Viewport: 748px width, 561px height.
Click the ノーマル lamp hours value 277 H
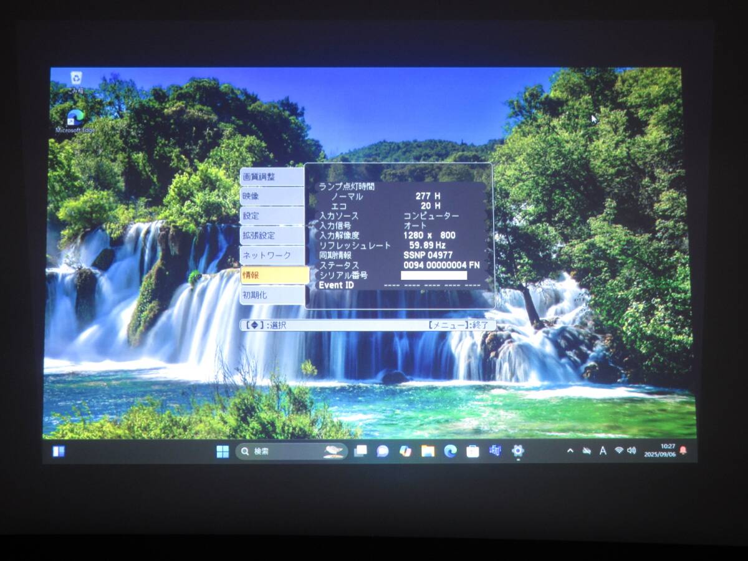[x=428, y=196]
